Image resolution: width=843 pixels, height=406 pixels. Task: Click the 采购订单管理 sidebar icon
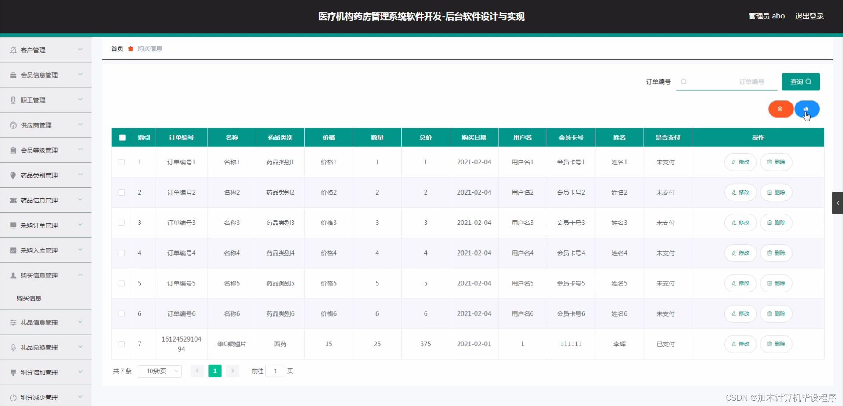pos(13,225)
